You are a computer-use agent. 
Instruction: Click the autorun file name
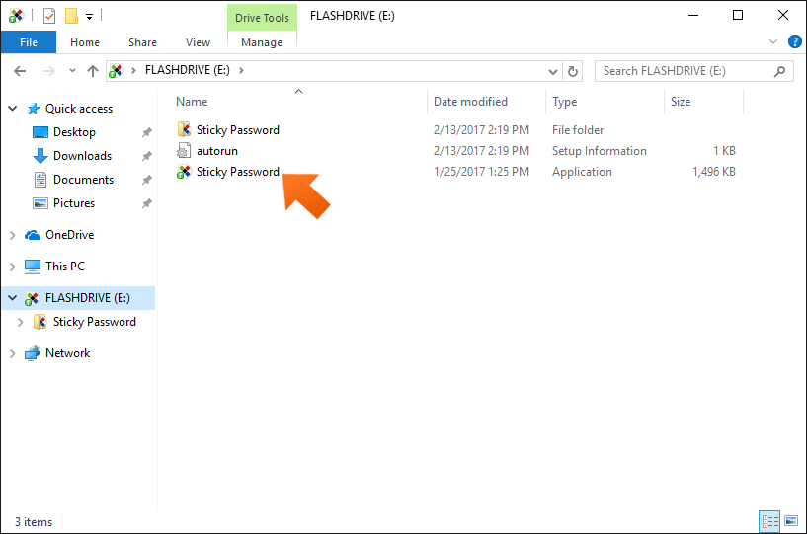pyautogui.click(x=217, y=151)
